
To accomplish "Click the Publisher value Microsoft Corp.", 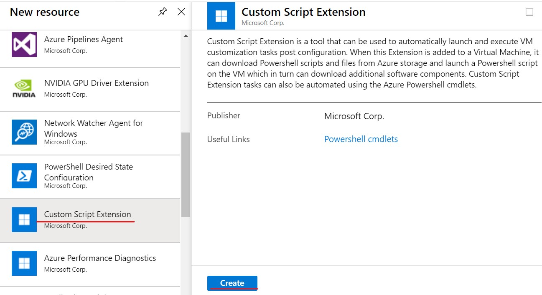I will point(354,116).
